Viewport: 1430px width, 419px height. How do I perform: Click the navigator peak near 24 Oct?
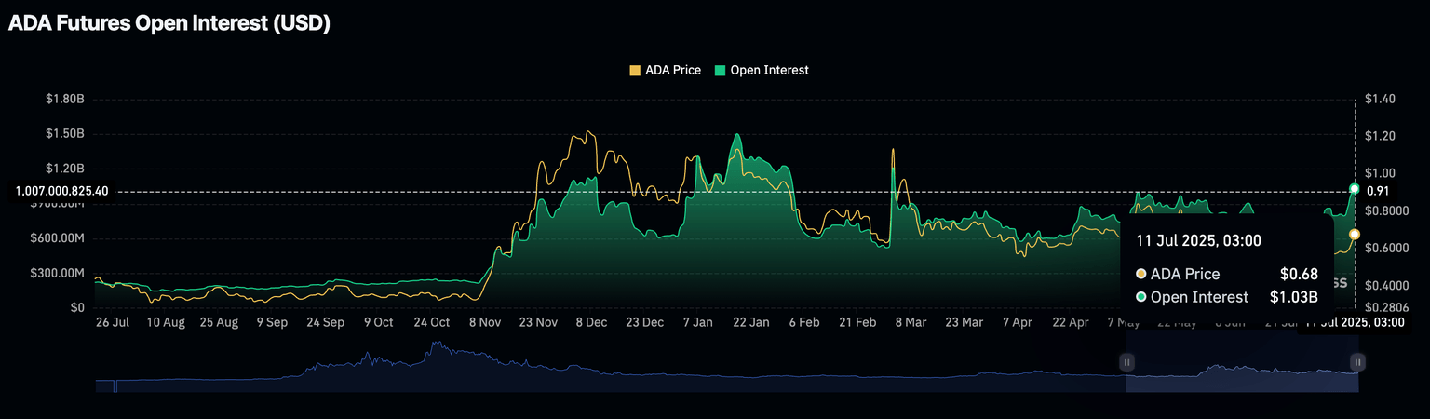pos(433,346)
